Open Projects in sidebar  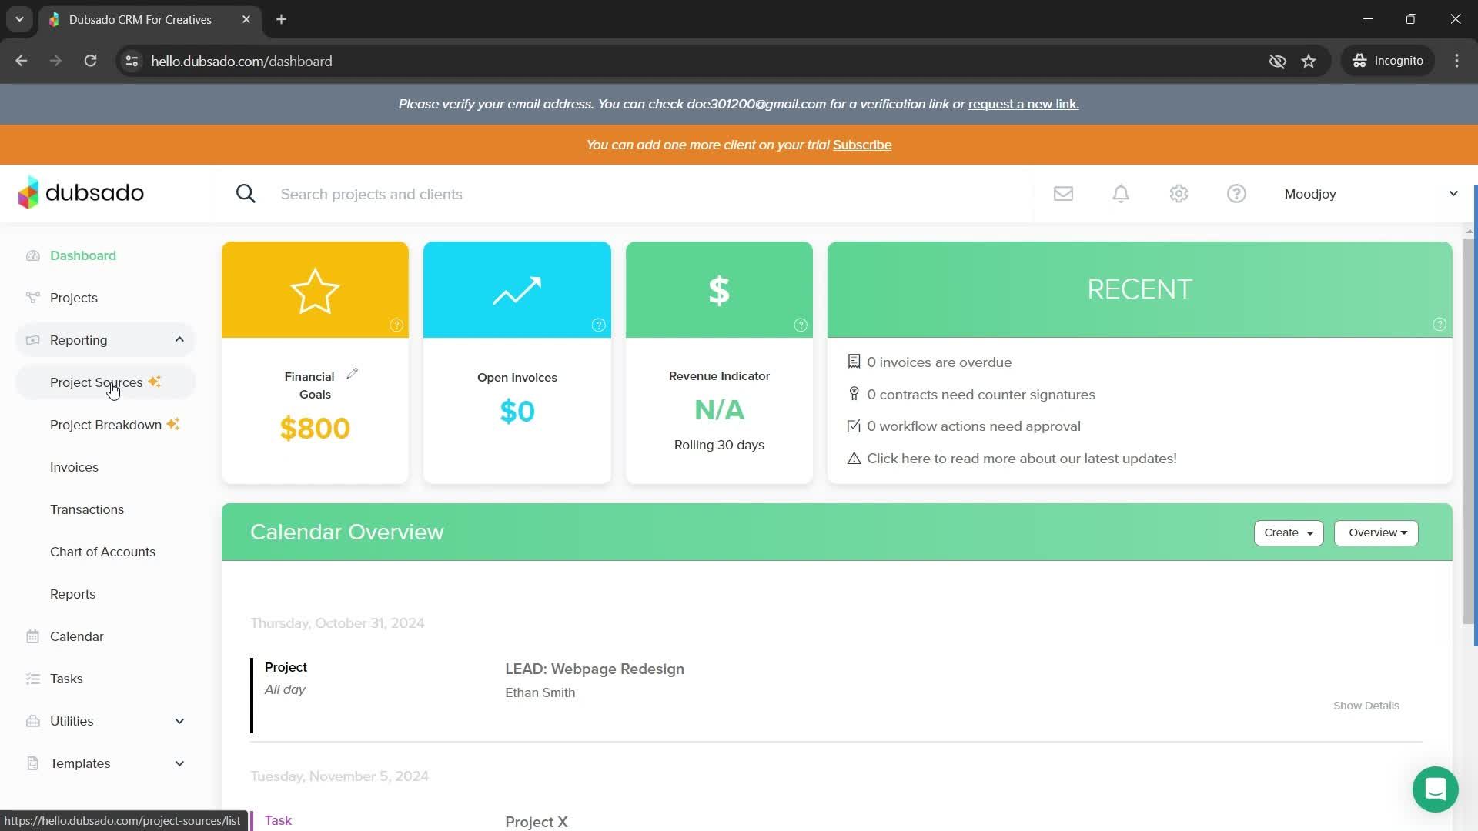pos(74,298)
